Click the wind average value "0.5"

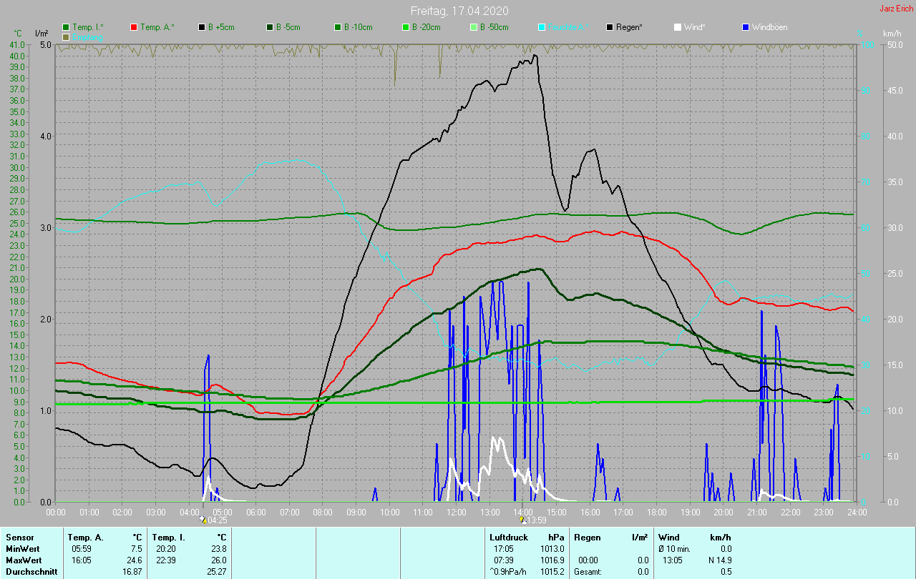726,571
